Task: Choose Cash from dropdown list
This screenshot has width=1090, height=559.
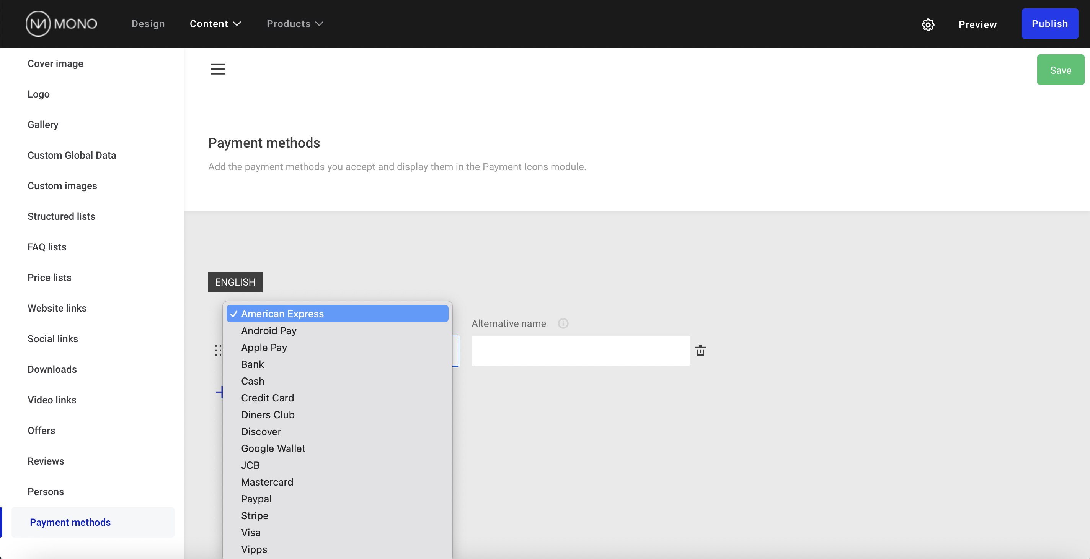Action: tap(337, 381)
